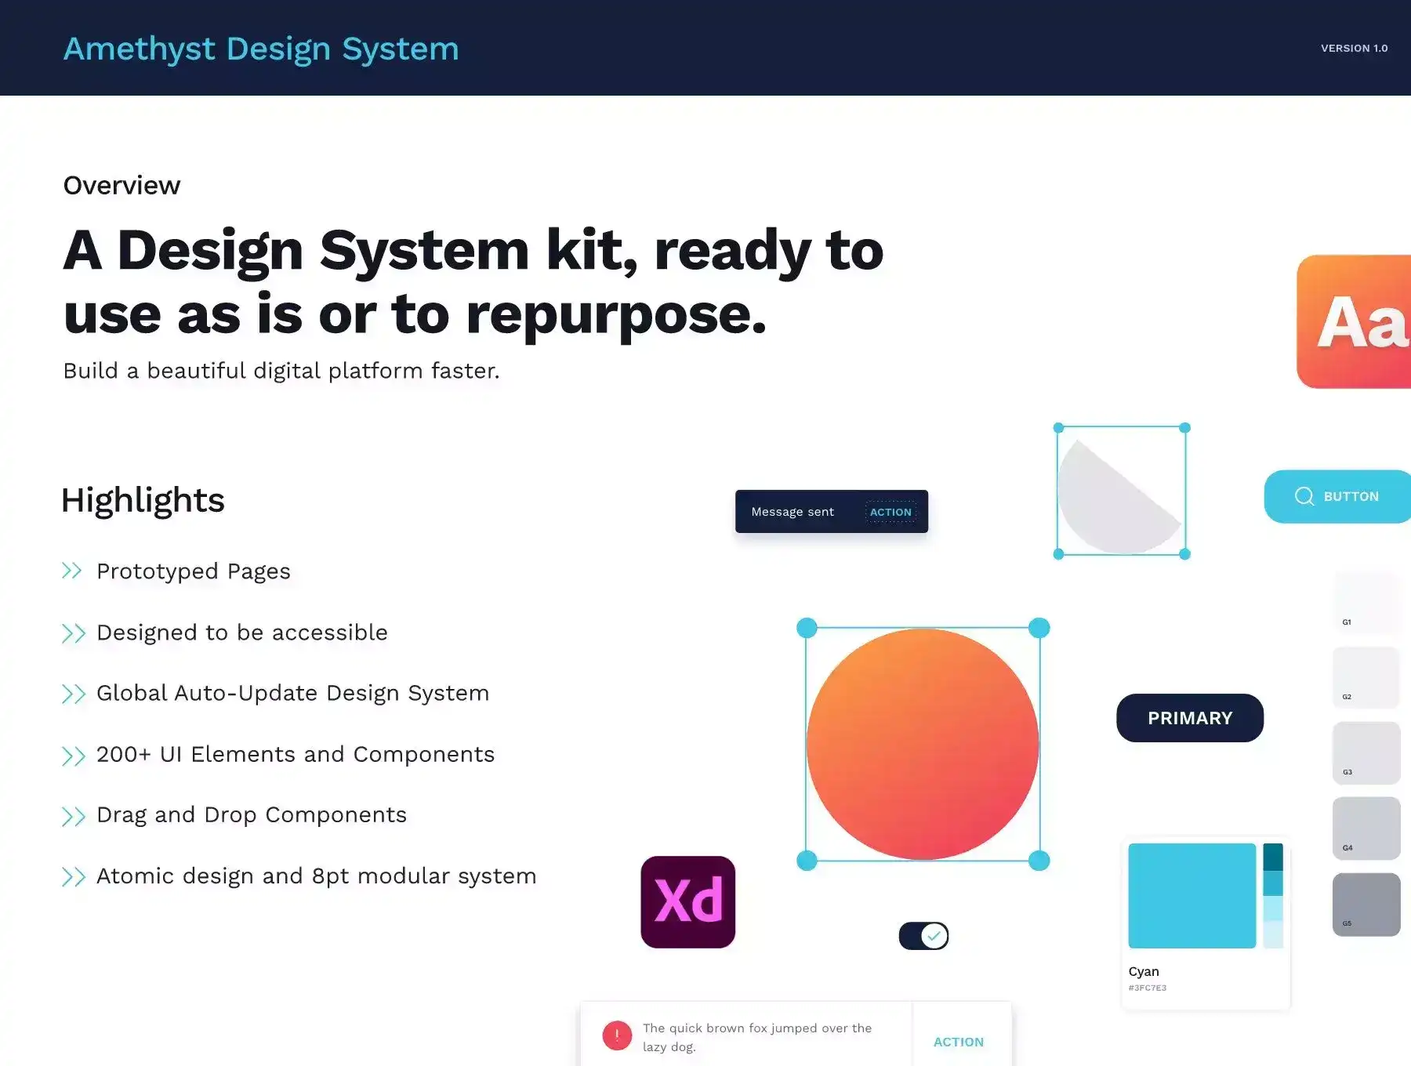Select the G3 gray swatch
Image resolution: width=1411 pixels, height=1066 pixels.
[1366, 752]
